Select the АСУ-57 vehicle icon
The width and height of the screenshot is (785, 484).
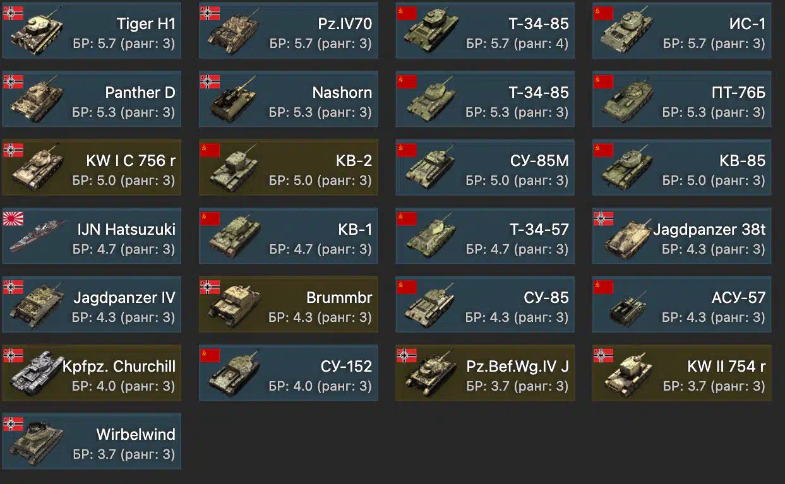pyautogui.click(x=628, y=306)
